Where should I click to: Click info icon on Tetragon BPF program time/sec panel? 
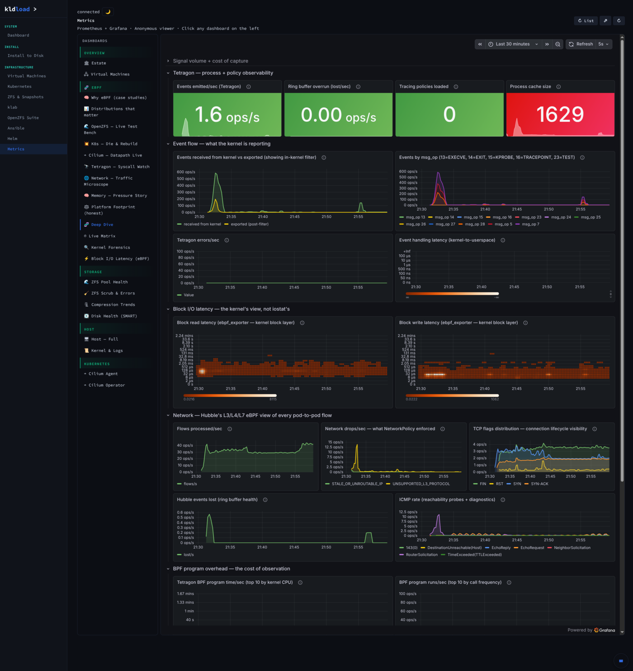click(x=300, y=583)
